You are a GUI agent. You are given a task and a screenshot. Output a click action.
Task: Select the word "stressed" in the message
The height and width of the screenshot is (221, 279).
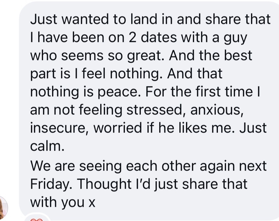tap(154, 110)
